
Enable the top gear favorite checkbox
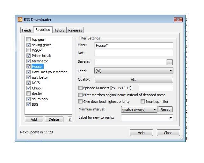(x=29, y=39)
